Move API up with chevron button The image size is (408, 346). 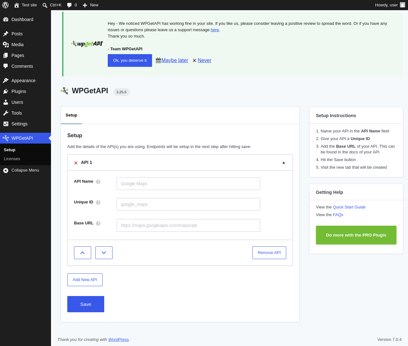pos(83,253)
